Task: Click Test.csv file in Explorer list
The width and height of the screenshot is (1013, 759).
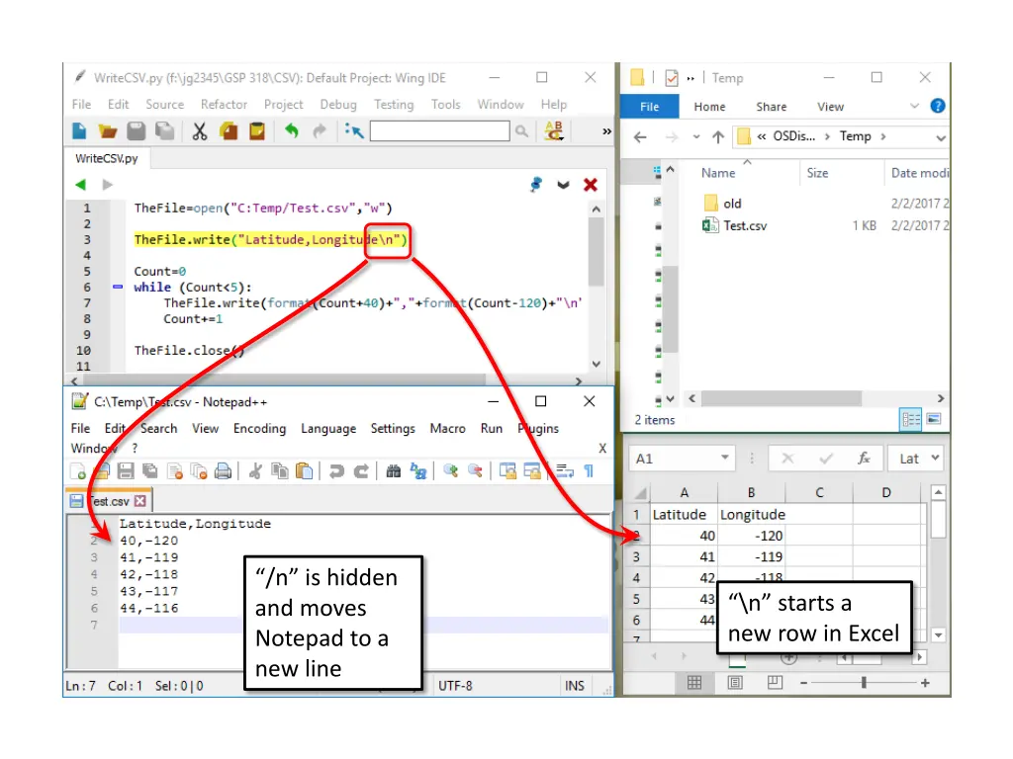Action: [745, 225]
